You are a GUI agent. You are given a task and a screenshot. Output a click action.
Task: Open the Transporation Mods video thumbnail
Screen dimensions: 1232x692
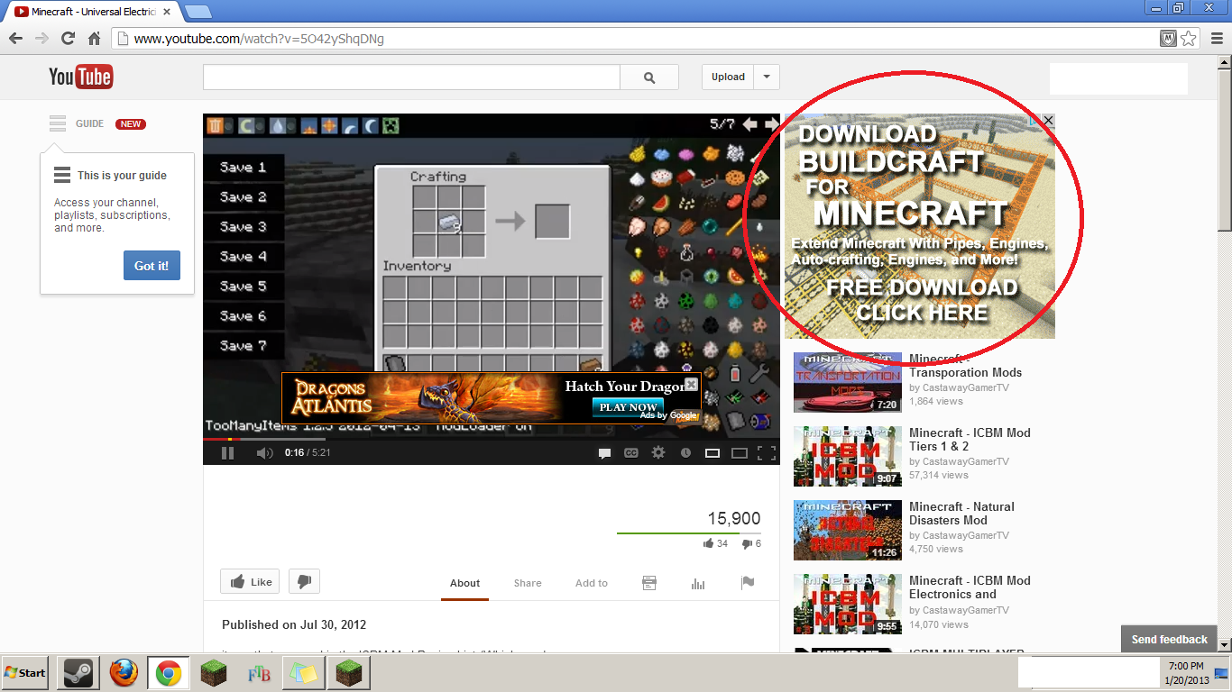click(x=847, y=382)
